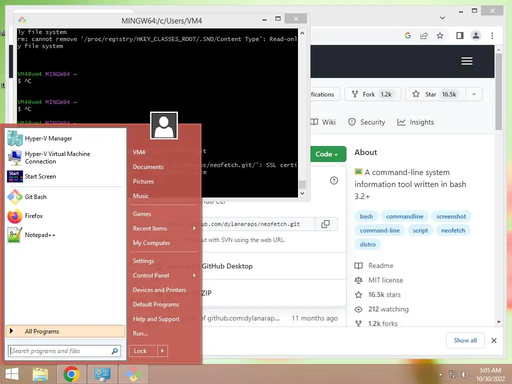512x384 pixels.
Task: Dismiss the downloads bar
Action: (494, 340)
